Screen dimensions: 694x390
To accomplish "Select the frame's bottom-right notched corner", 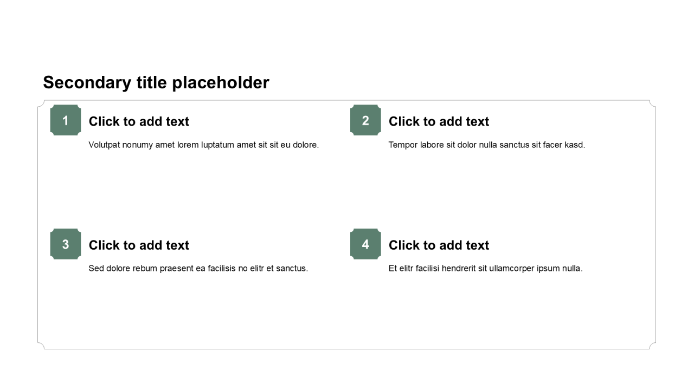I will (x=652, y=346).
